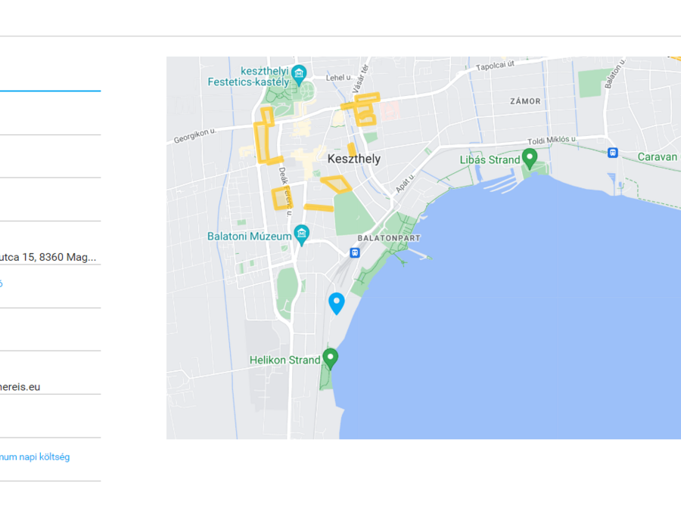Screen dimensions: 681x529
Task: Click the 'Georgikon u.' street label
Action: (x=195, y=136)
